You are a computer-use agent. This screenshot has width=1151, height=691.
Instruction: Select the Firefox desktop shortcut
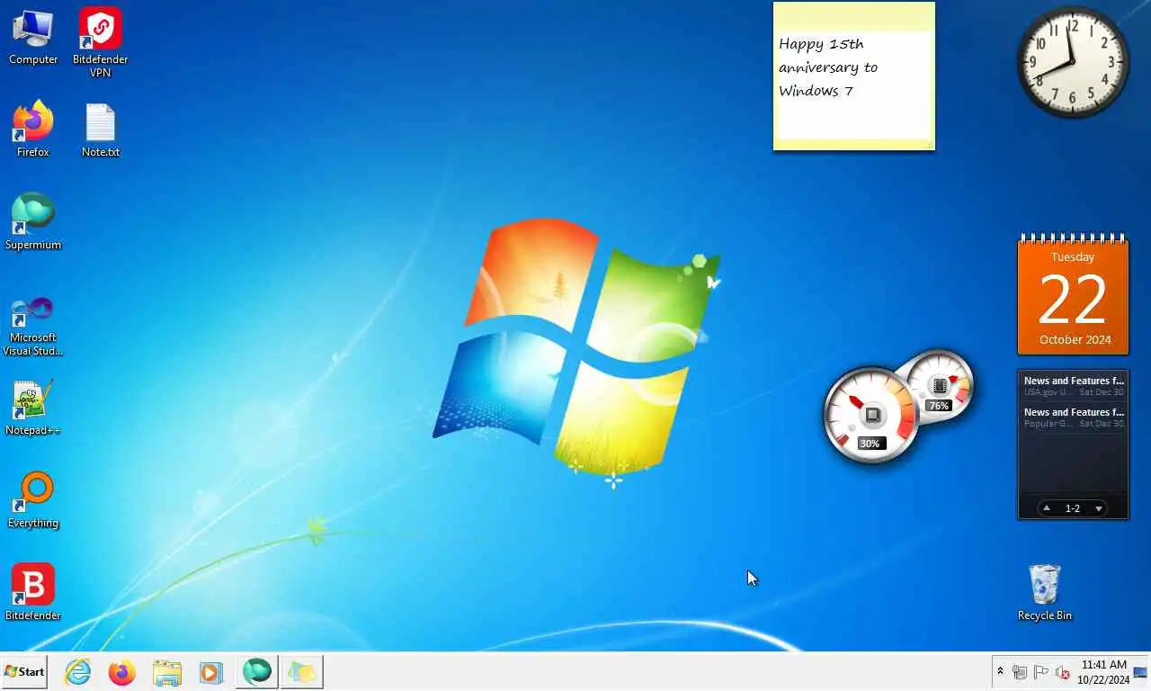point(33,130)
